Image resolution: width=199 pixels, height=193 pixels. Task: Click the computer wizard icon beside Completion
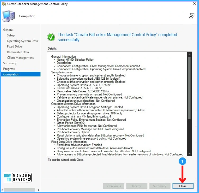pos(8,16)
